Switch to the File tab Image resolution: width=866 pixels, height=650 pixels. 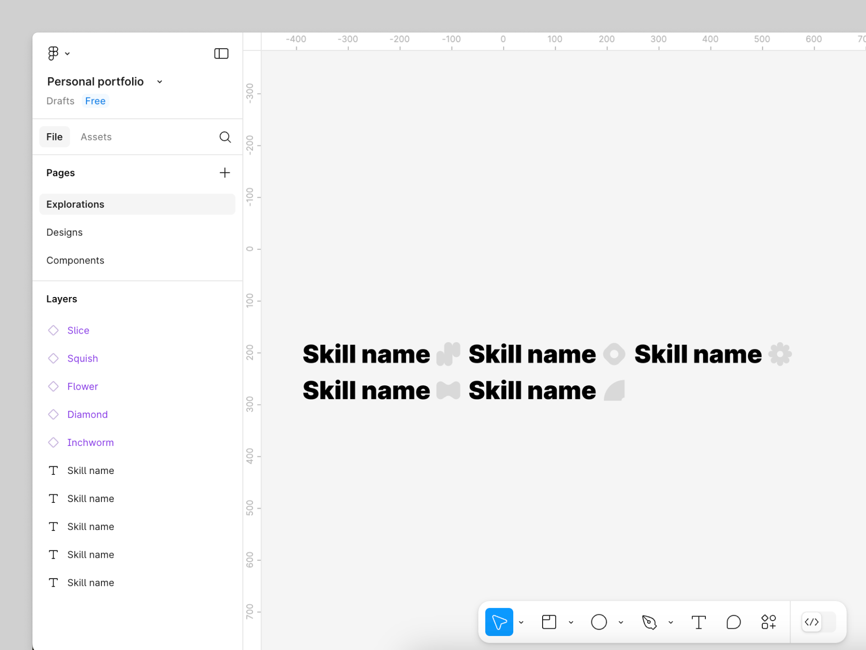[x=54, y=137]
